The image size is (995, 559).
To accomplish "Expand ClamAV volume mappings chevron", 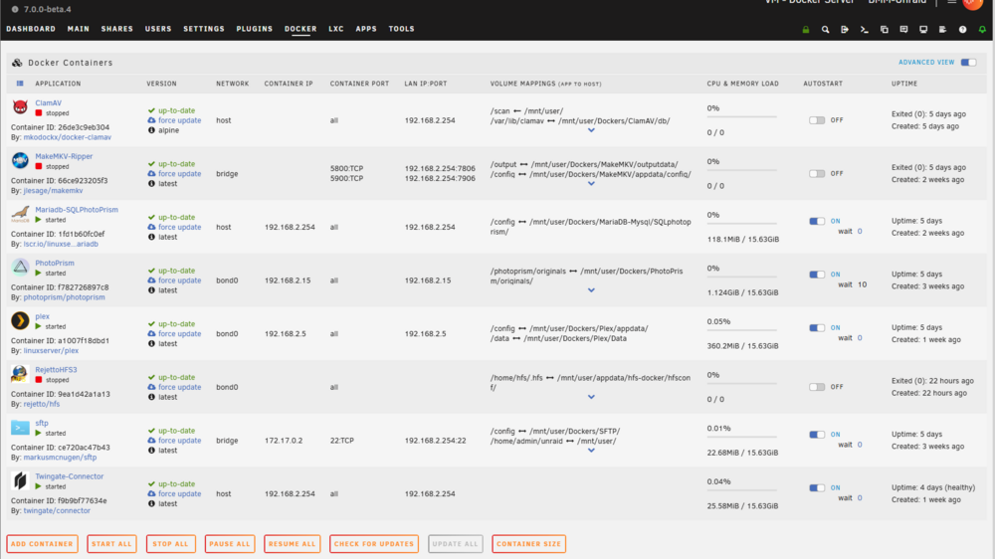I will click(591, 130).
